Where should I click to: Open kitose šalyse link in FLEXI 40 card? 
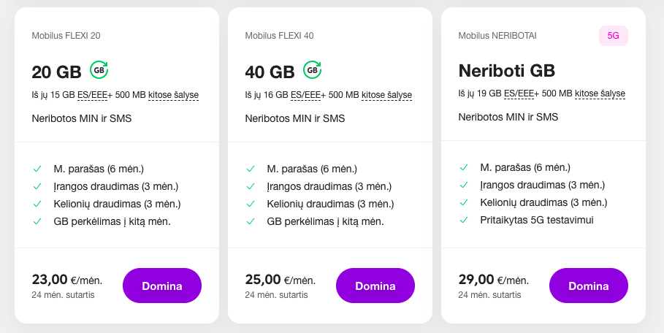click(386, 95)
